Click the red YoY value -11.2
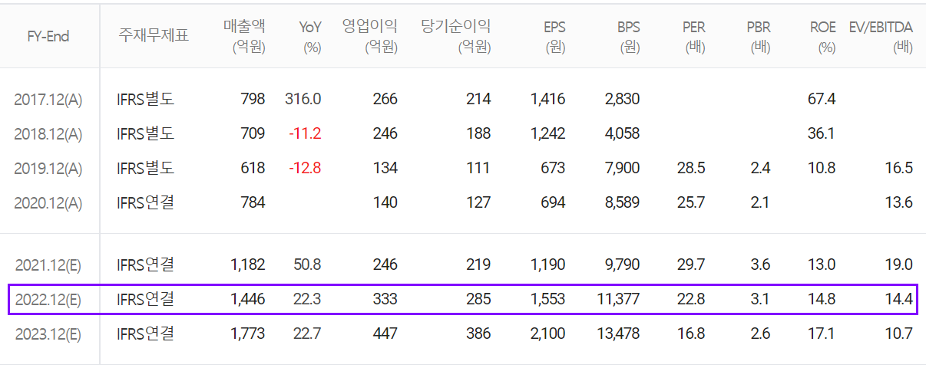 305,133
